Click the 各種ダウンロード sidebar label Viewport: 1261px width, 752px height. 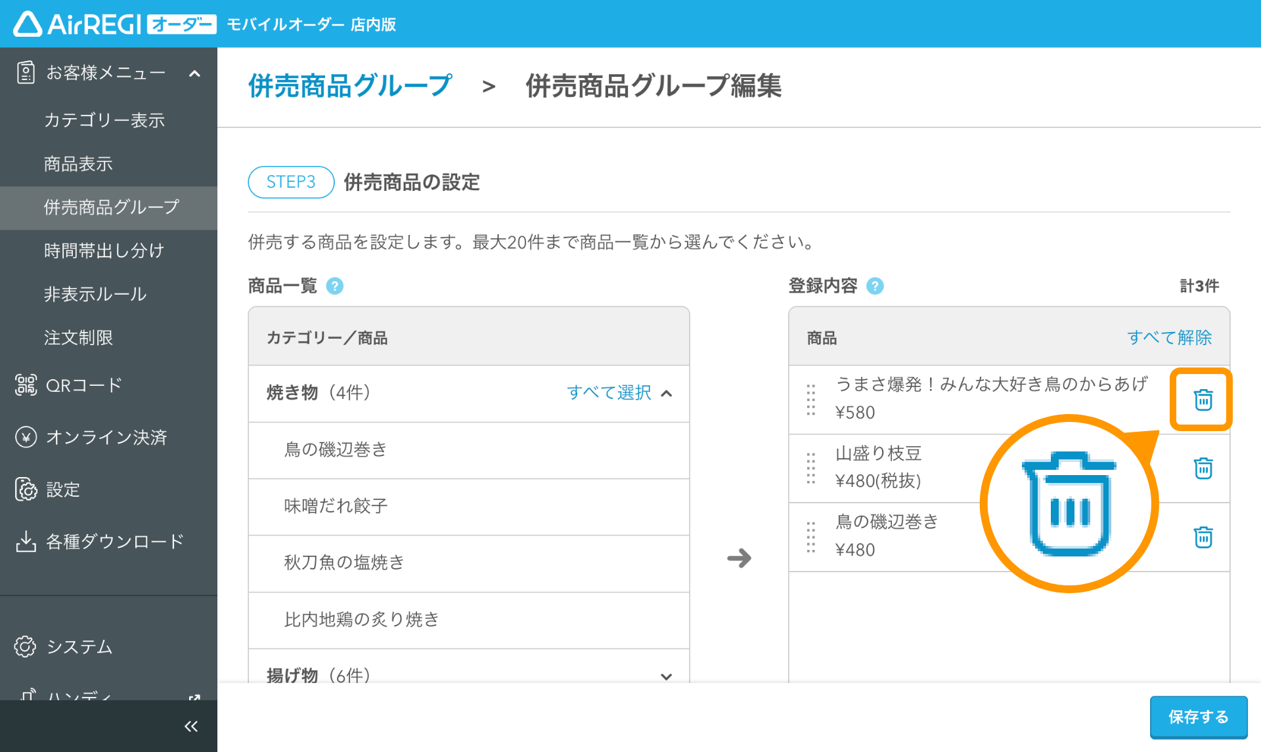point(115,541)
